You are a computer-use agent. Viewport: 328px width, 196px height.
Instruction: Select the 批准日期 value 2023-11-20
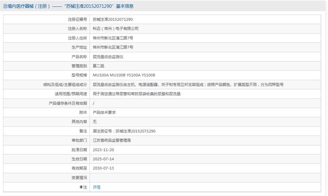pos(103,149)
